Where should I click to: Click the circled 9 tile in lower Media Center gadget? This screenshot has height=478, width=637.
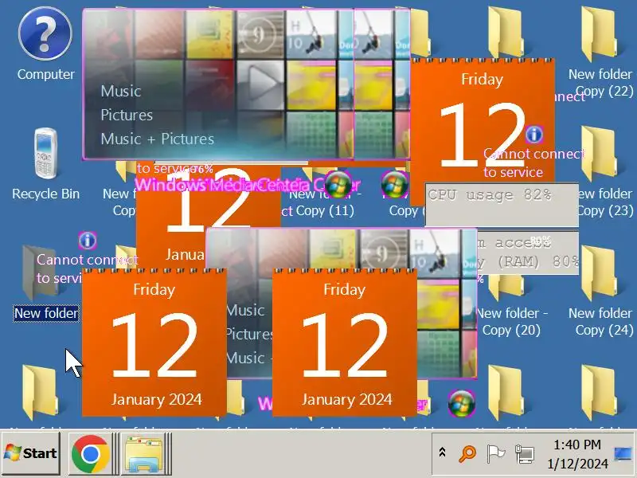tap(384, 254)
